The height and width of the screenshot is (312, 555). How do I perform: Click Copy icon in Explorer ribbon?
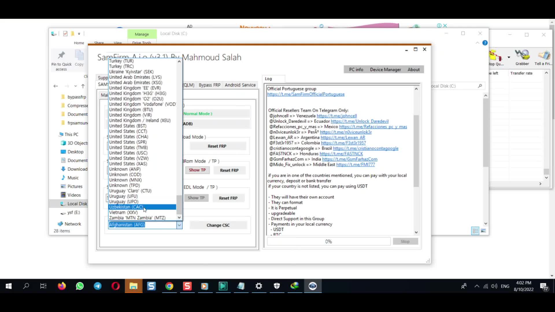click(x=79, y=58)
